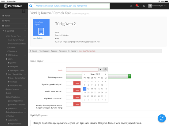Collapse the Acil Durum Planı submenu
The height and width of the screenshot is (126, 169).
pos(16,36)
